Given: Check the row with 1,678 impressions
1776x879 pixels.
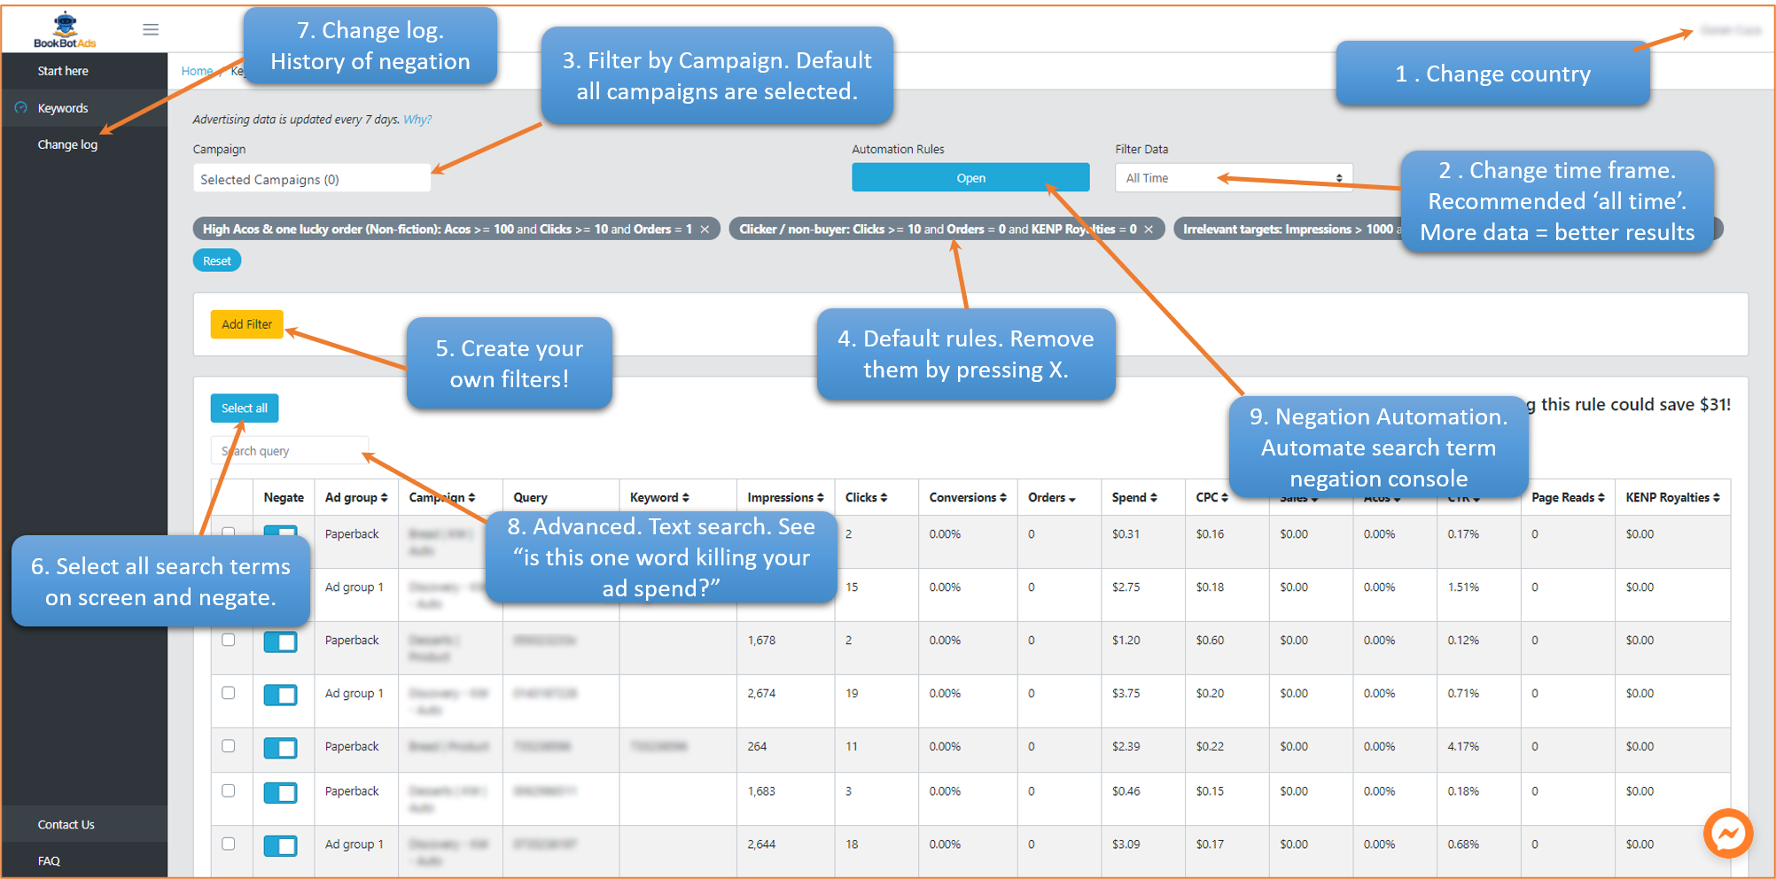Looking at the screenshot, I should point(229,640).
